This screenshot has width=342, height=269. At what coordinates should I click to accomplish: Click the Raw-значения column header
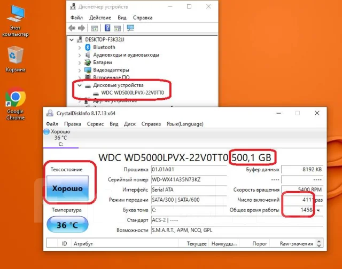[x=293, y=243]
